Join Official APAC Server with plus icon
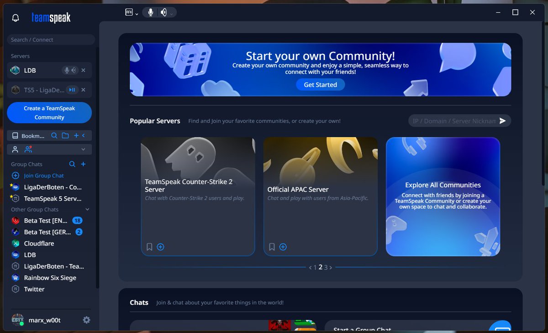Viewport: 548px width, 333px height. tap(283, 247)
